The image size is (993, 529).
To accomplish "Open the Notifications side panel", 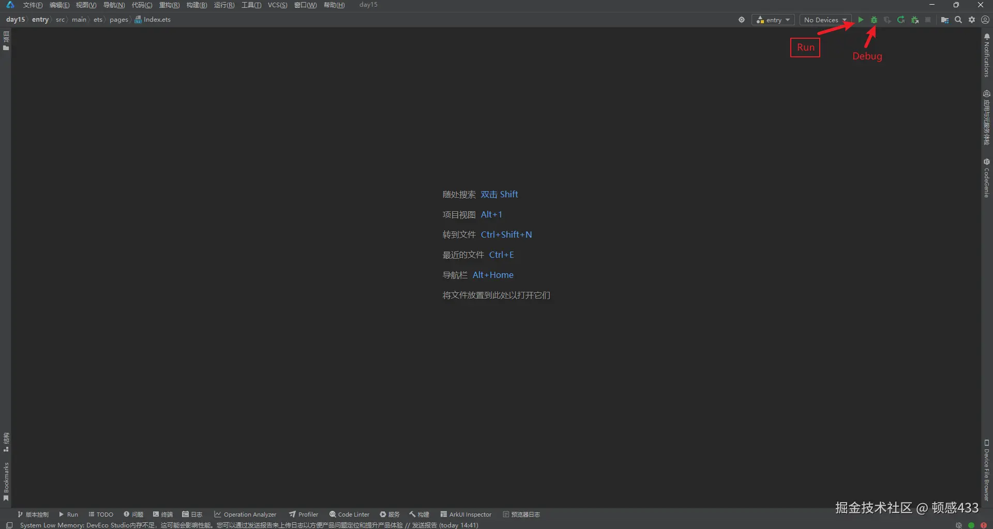I will [x=987, y=56].
